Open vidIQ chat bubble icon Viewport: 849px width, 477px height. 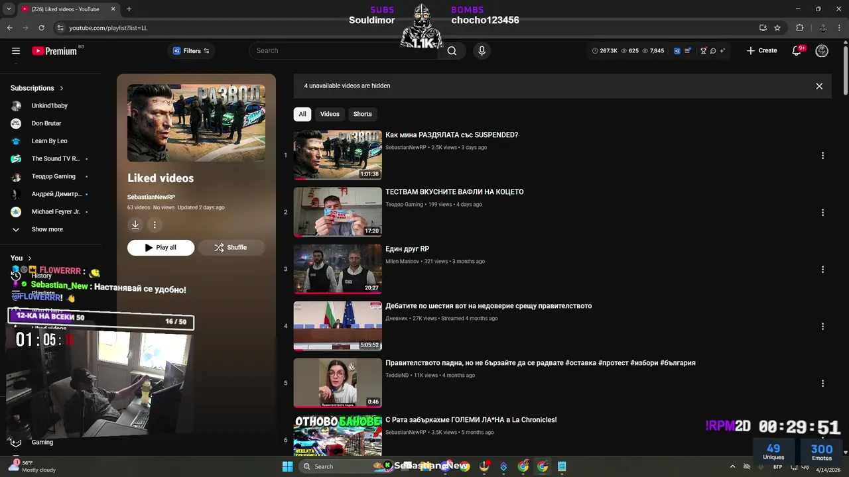pyautogui.click(x=713, y=51)
